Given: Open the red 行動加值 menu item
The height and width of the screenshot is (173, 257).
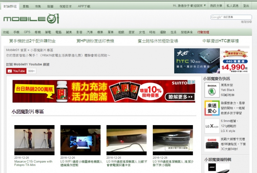Looking at the screenshot, I should pos(203,32).
